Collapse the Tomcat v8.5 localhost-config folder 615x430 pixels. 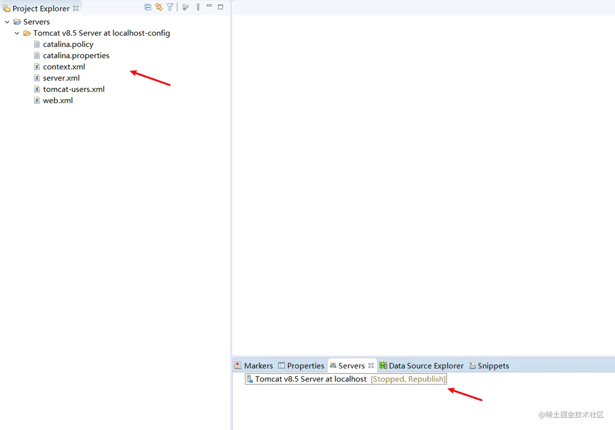click(17, 33)
